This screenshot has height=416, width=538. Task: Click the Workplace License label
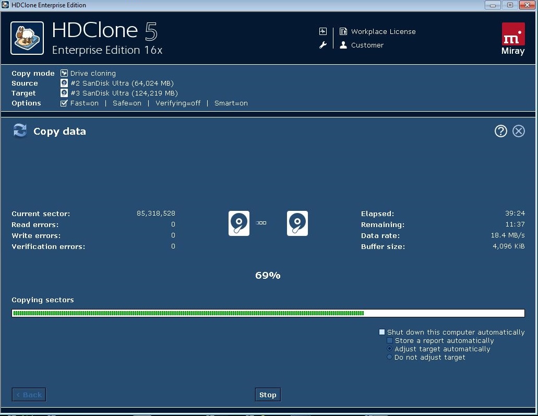point(383,32)
